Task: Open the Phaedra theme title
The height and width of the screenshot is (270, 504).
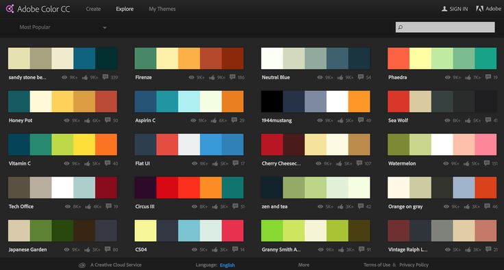Action: pos(398,77)
